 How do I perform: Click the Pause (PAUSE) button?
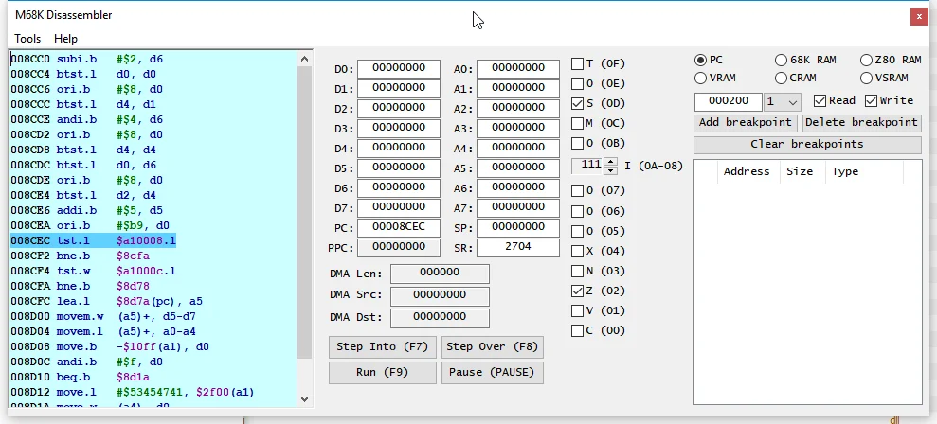[493, 373]
